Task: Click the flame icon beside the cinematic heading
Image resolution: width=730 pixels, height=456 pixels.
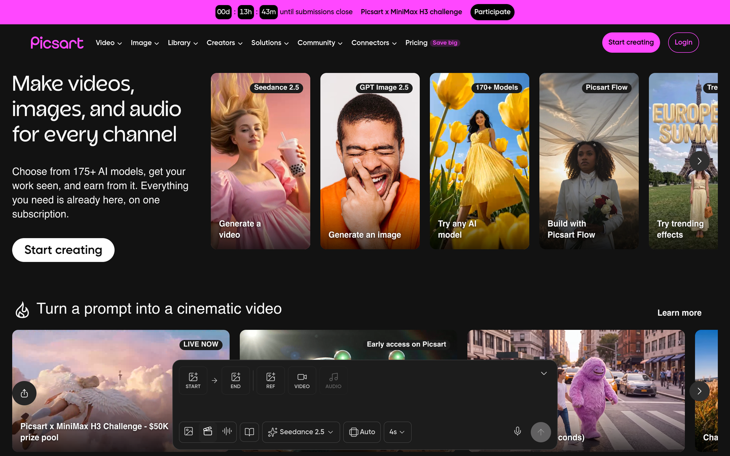Action: (22, 310)
